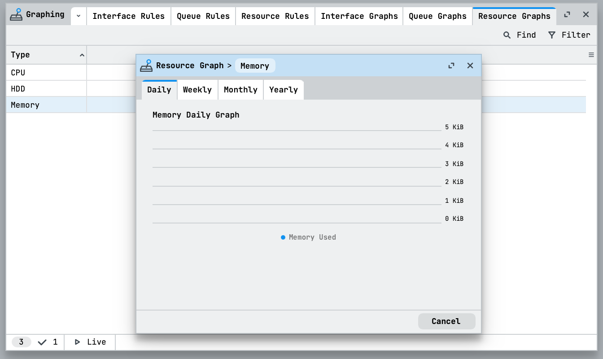Show the Daily graph tab
This screenshot has width=603, height=359.
pyautogui.click(x=159, y=90)
